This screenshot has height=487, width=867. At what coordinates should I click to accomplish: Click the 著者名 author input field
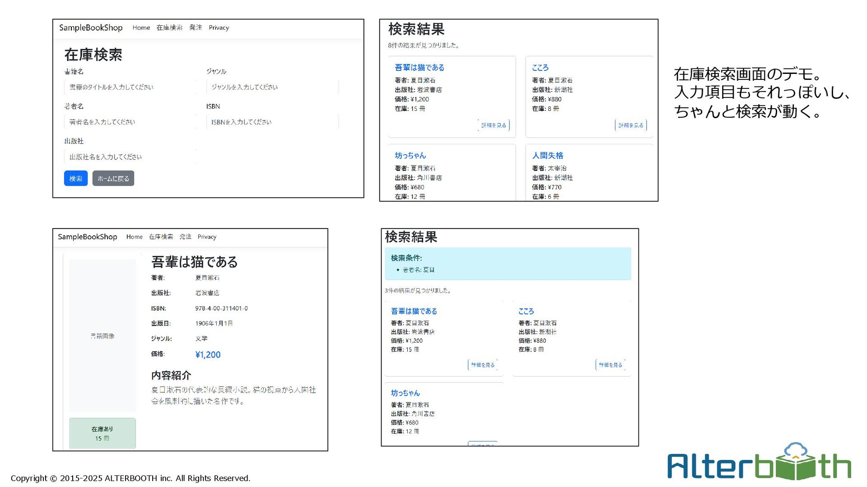[130, 122]
